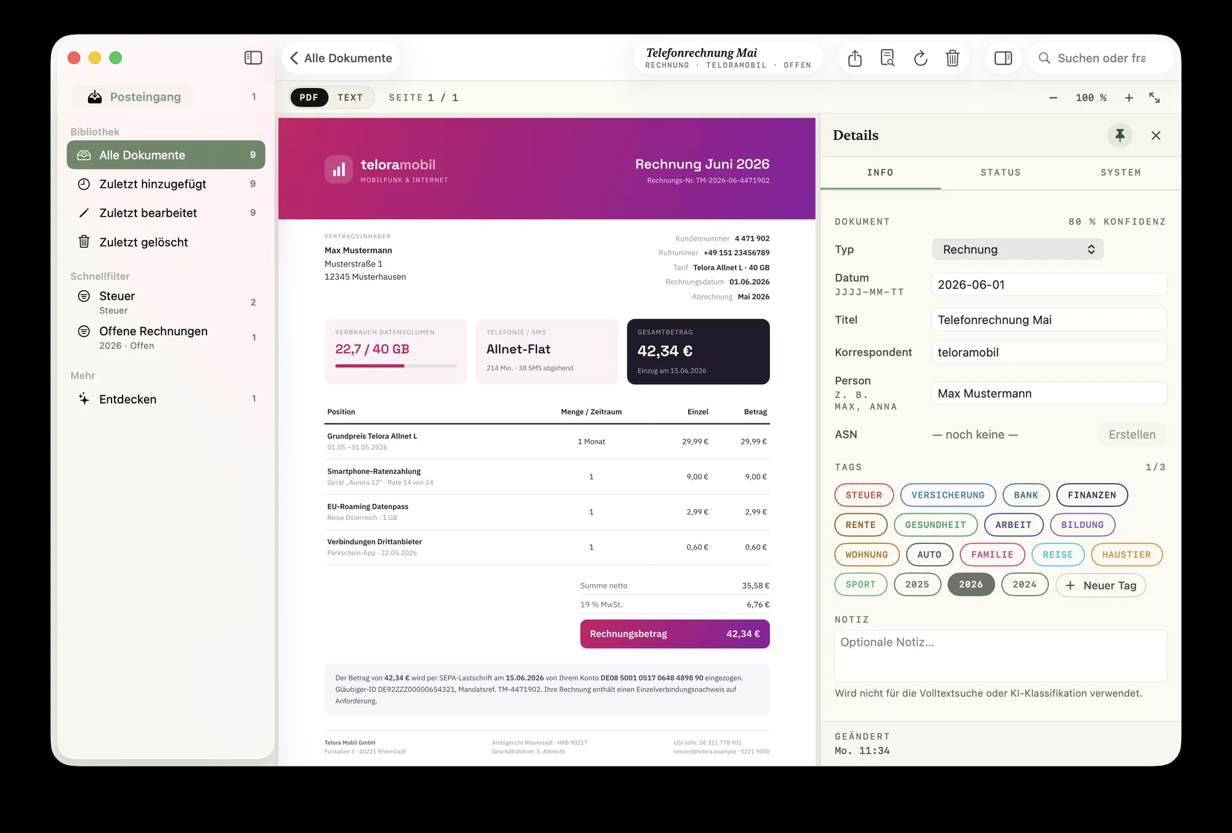Switch viewer to PDF mode

coord(309,97)
